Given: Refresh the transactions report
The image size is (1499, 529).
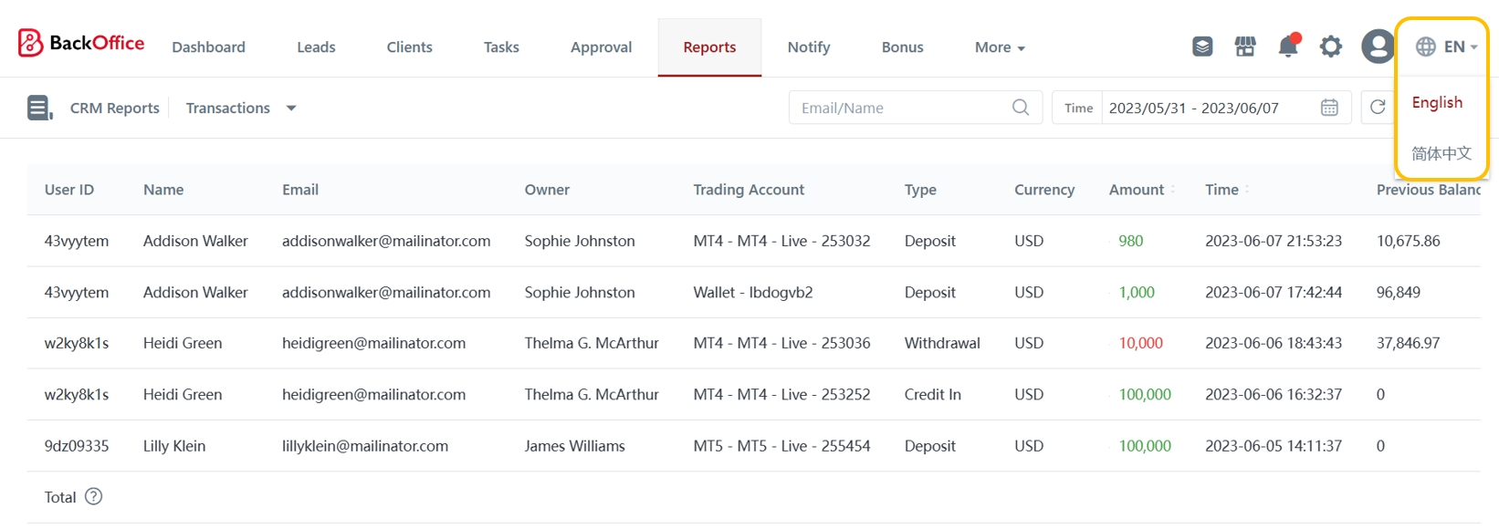Looking at the screenshot, I should pos(1378,108).
